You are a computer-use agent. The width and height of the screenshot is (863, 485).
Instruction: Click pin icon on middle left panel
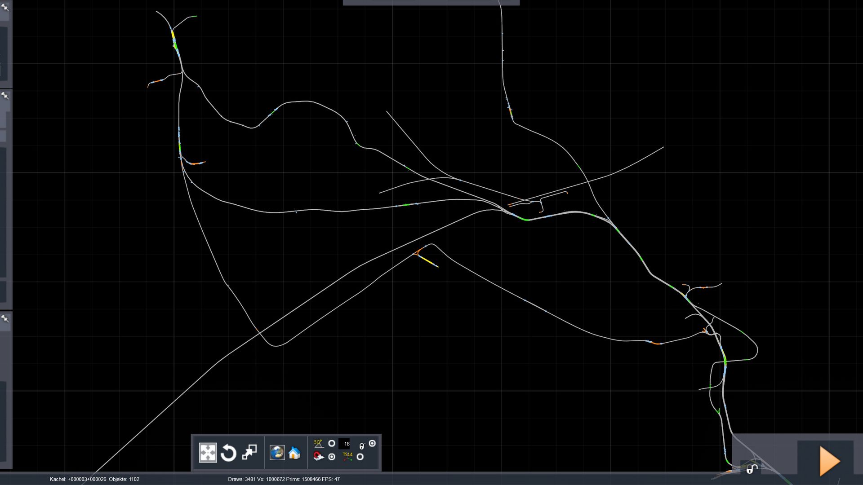(x=5, y=96)
